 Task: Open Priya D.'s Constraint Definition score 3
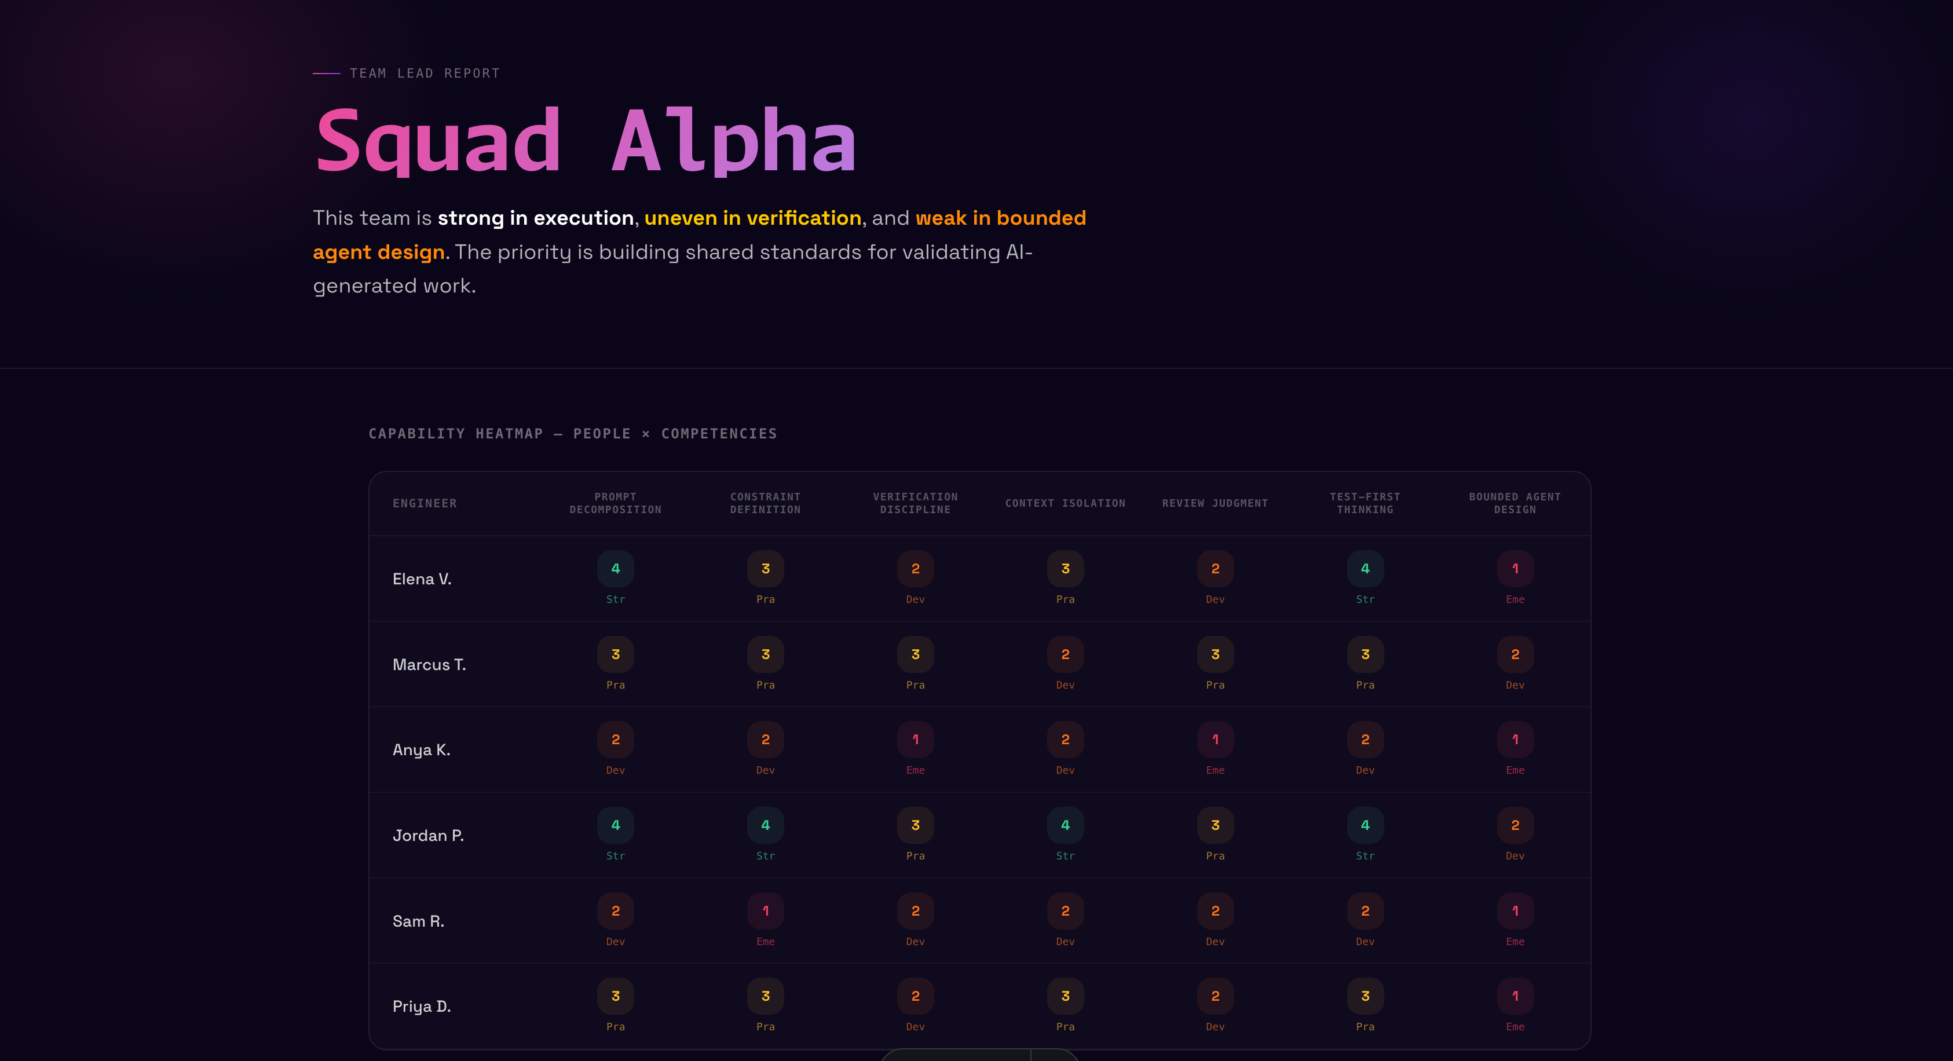point(766,996)
